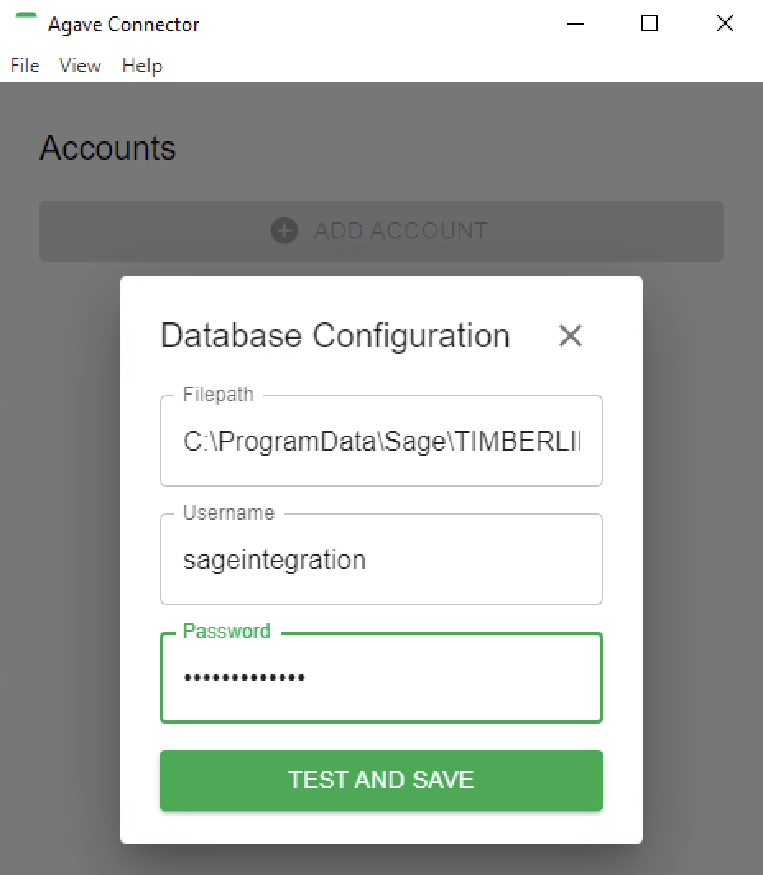This screenshot has width=763, height=875.
Task: Click the Agave Connector title bar text
Action: click(x=123, y=25)
